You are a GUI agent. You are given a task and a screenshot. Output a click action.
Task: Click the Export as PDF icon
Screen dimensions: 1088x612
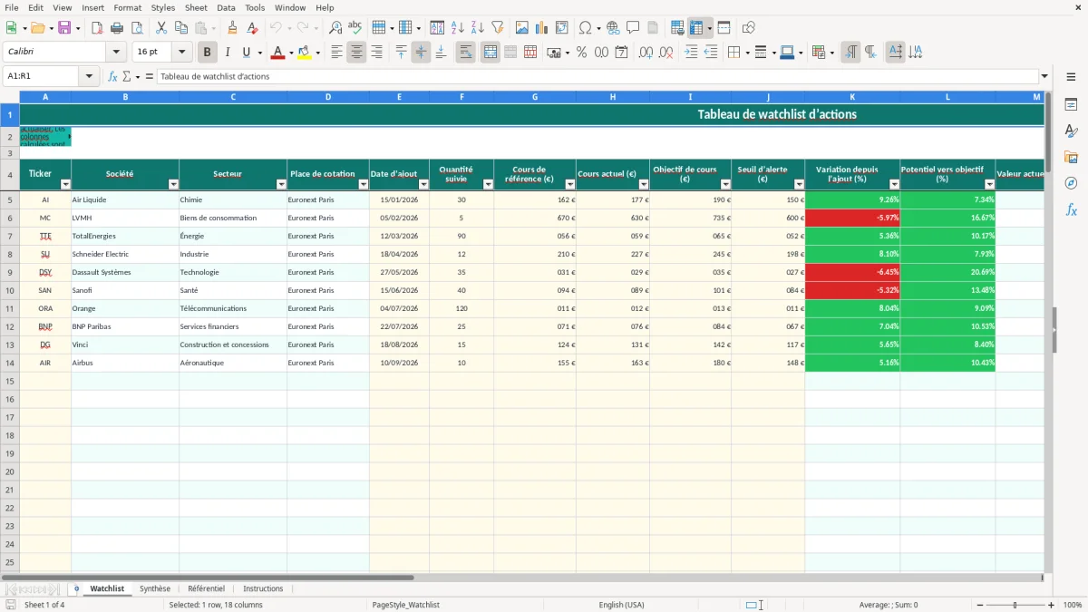pos(97,28)
